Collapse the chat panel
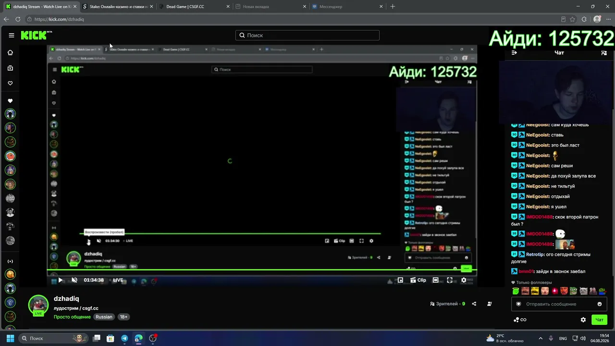Image resolution: width=615 pixels, height=346 pixels. pos(514,53)
